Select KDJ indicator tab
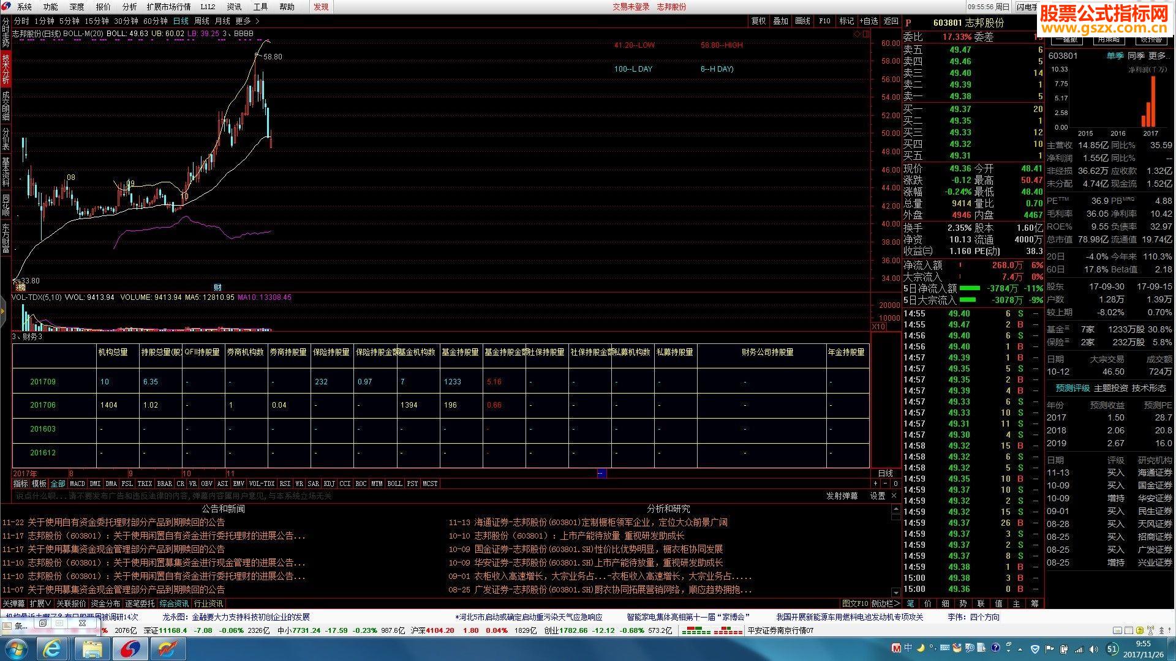Viewport: 1176px width, 661px height. pyautogui.click(x=329, y=484)
